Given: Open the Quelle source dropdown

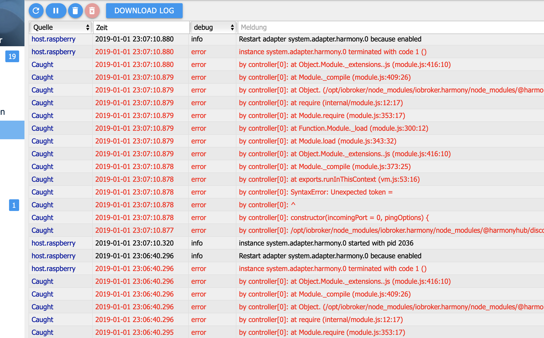Looking at the screenshot, I should 61,27.
